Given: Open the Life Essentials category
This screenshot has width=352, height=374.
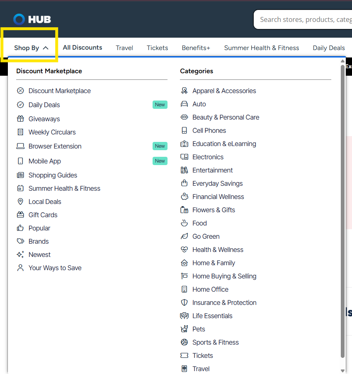Looking at the screenshot, I should pyautogui.click(x=212, y=316).
